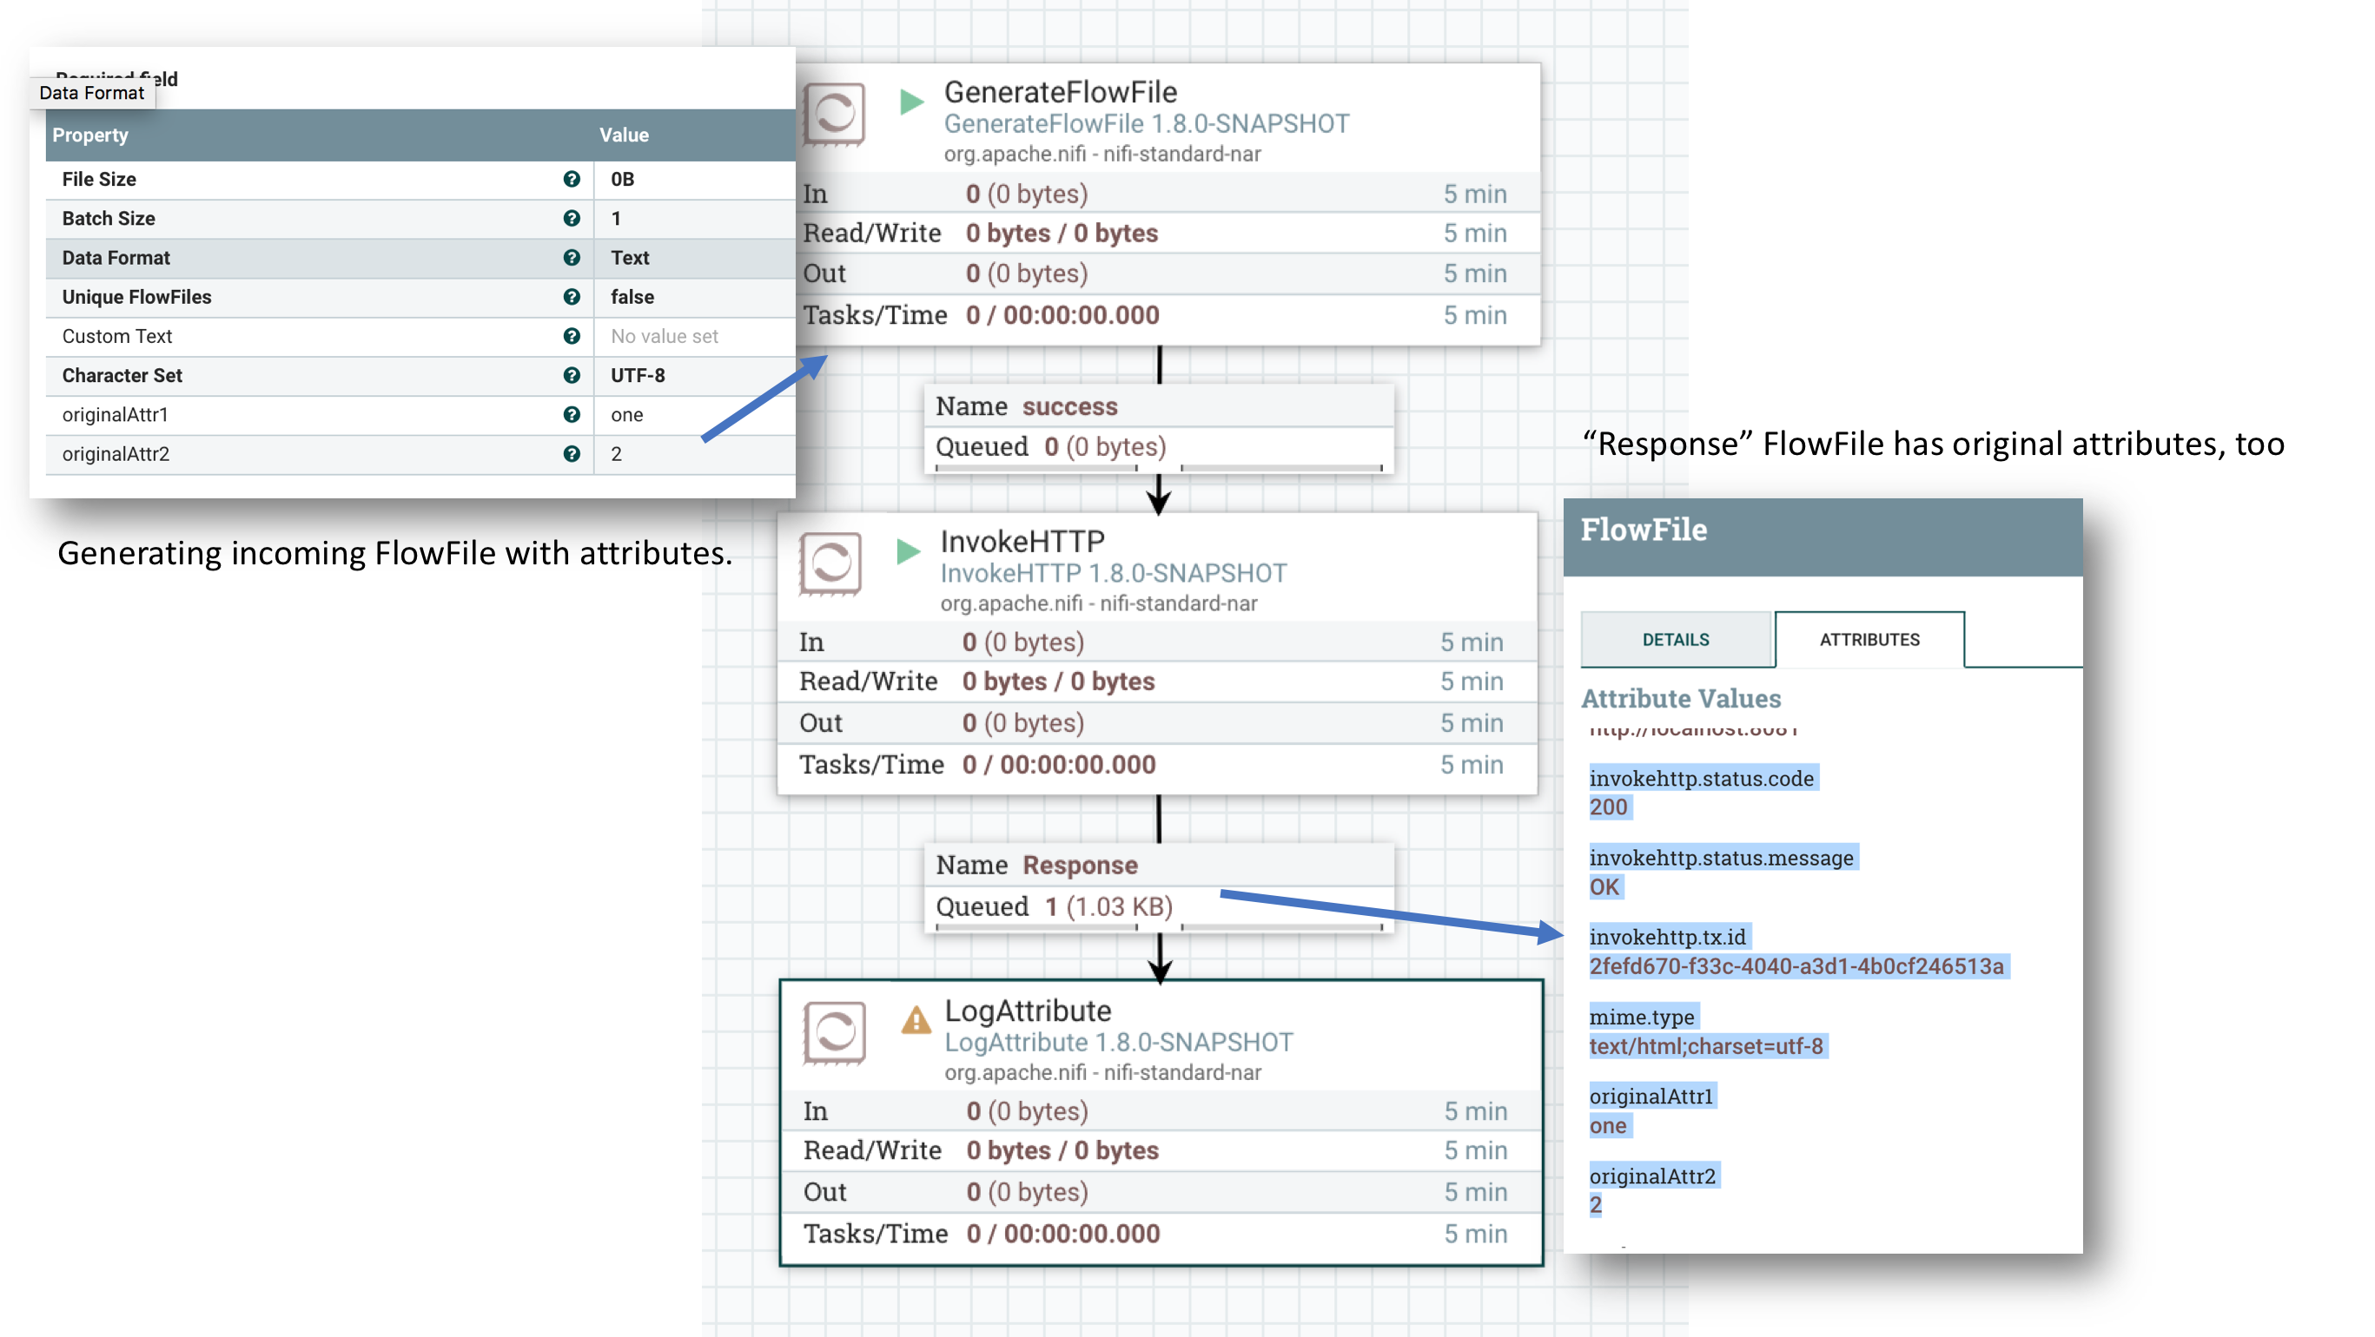Click the help icon beside originalAttr2

point(572,453)
